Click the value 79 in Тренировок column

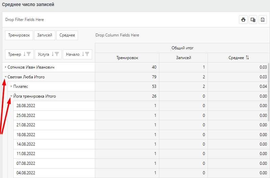(x=154, y=77)
